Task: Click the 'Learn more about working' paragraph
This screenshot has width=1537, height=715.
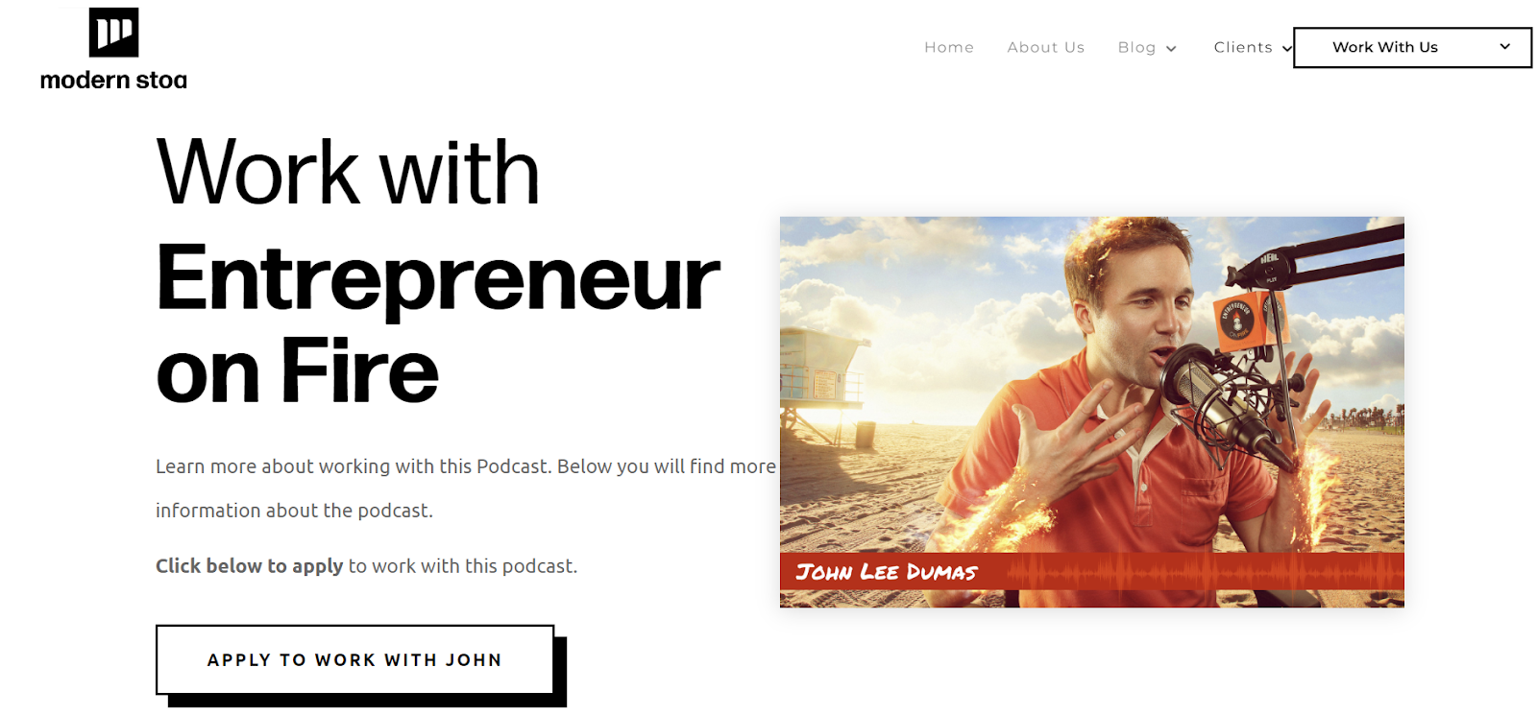Action: 466,489
